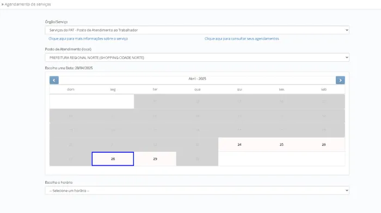Screen dimensions: 381x213
Task: Click the 'Escolha uma Data: 28/04/2025' label
Action: tap(69, 68)
